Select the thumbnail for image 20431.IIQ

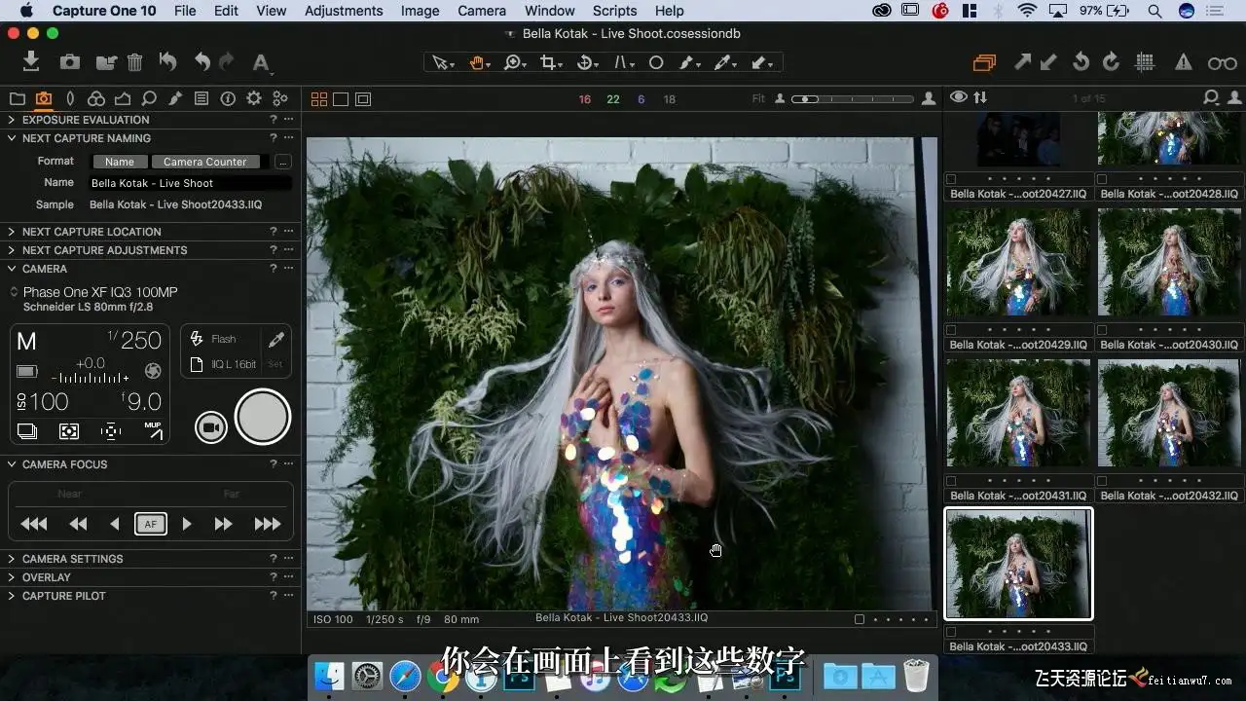click(1018, 413)
